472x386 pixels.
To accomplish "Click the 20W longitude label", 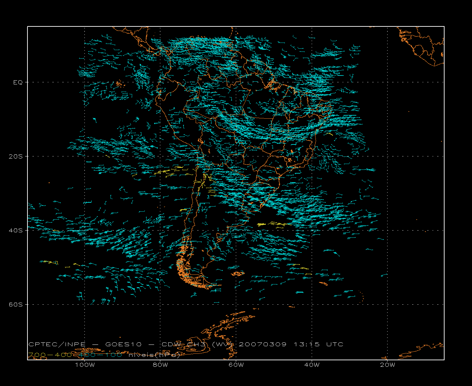I will click(388, 365).
